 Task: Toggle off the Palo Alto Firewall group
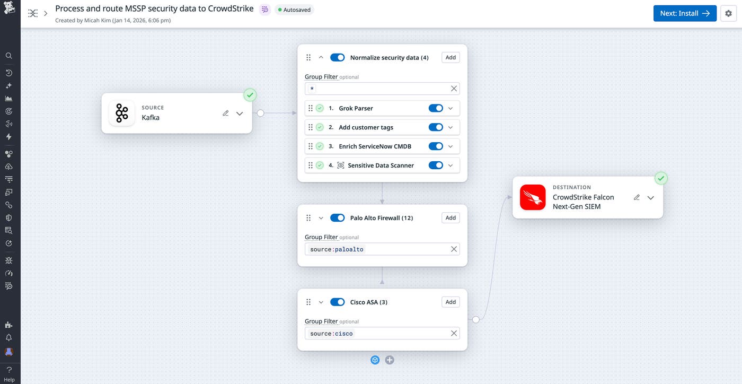pos(337,217)
